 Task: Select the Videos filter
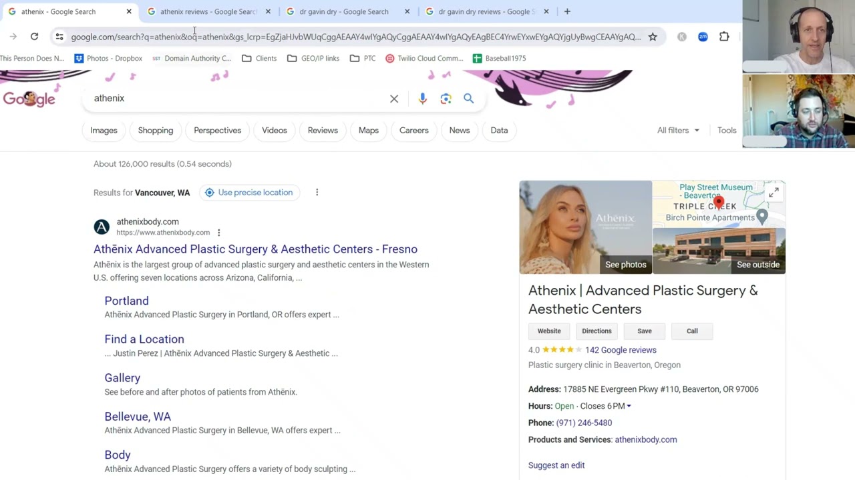pos(275,131)
